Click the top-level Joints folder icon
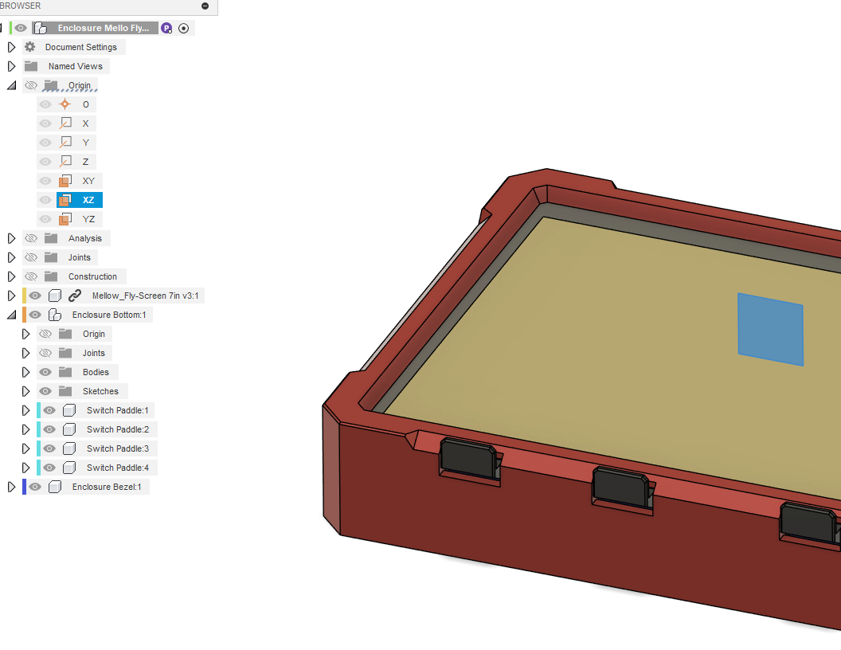The height and width of the screenshot is (650, 841). 51,257
